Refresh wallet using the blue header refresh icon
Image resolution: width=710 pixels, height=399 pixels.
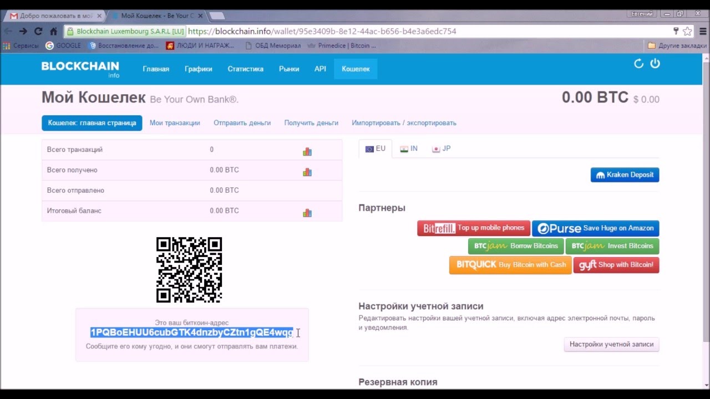click(x=638, y=64)
